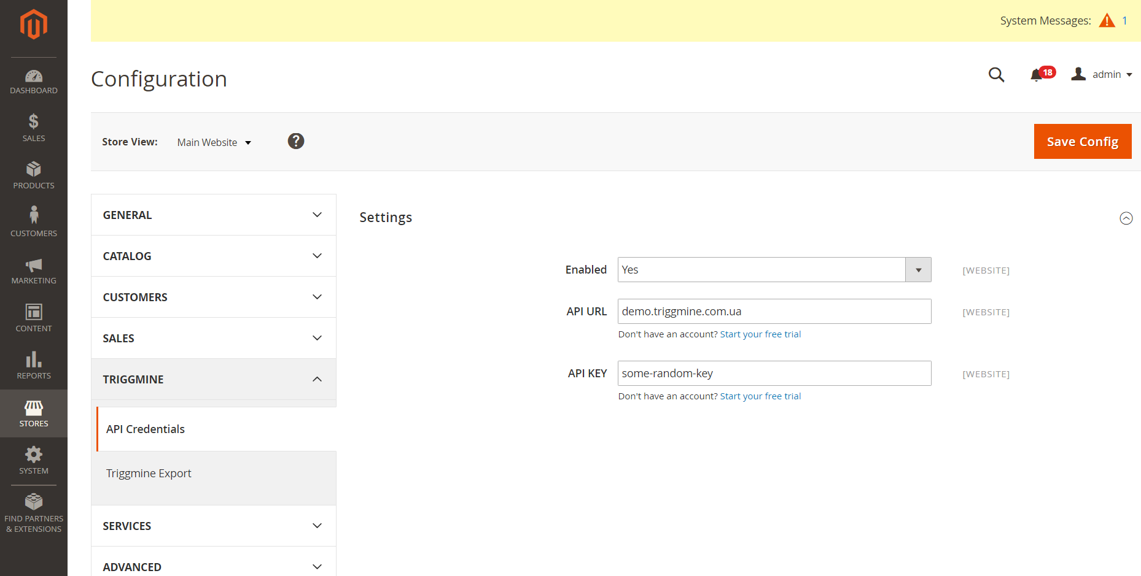Expand the CUSTOMERS config section
This screenshot has width=1141, height=576.
[x=214, y=297]
